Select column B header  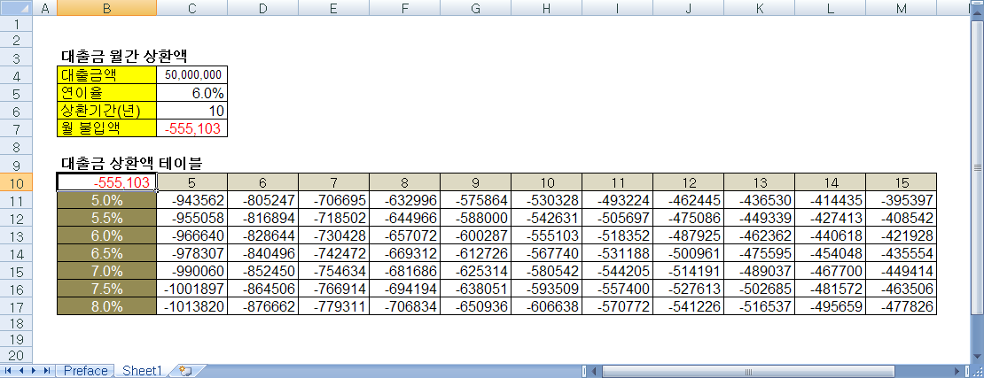click(x=106, y=7)
